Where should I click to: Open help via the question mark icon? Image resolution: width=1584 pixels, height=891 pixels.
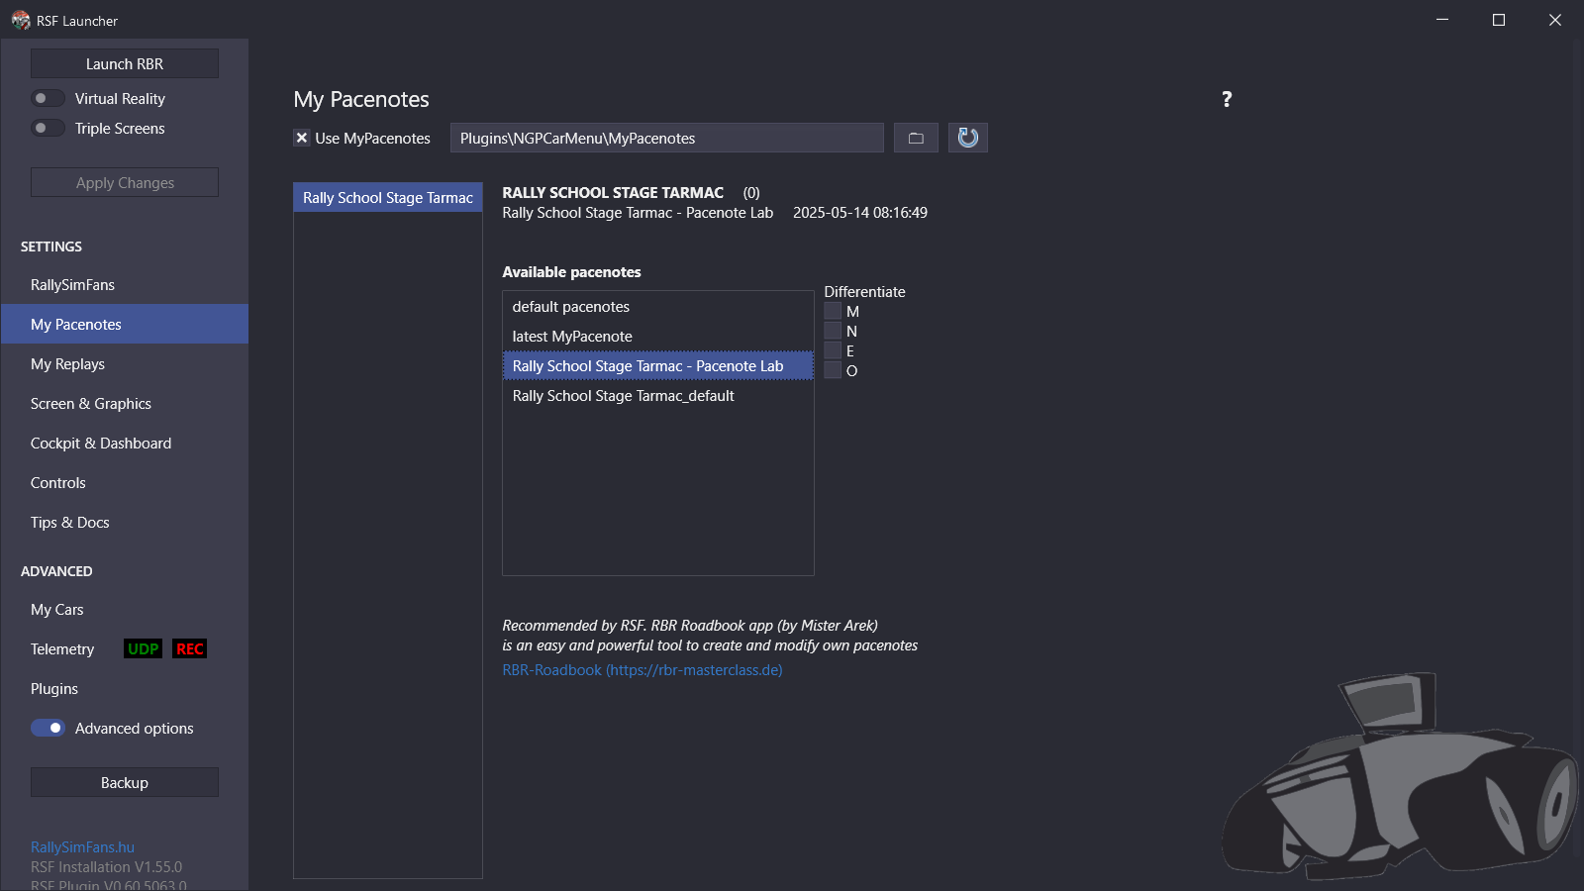(x=1227, y=99)
